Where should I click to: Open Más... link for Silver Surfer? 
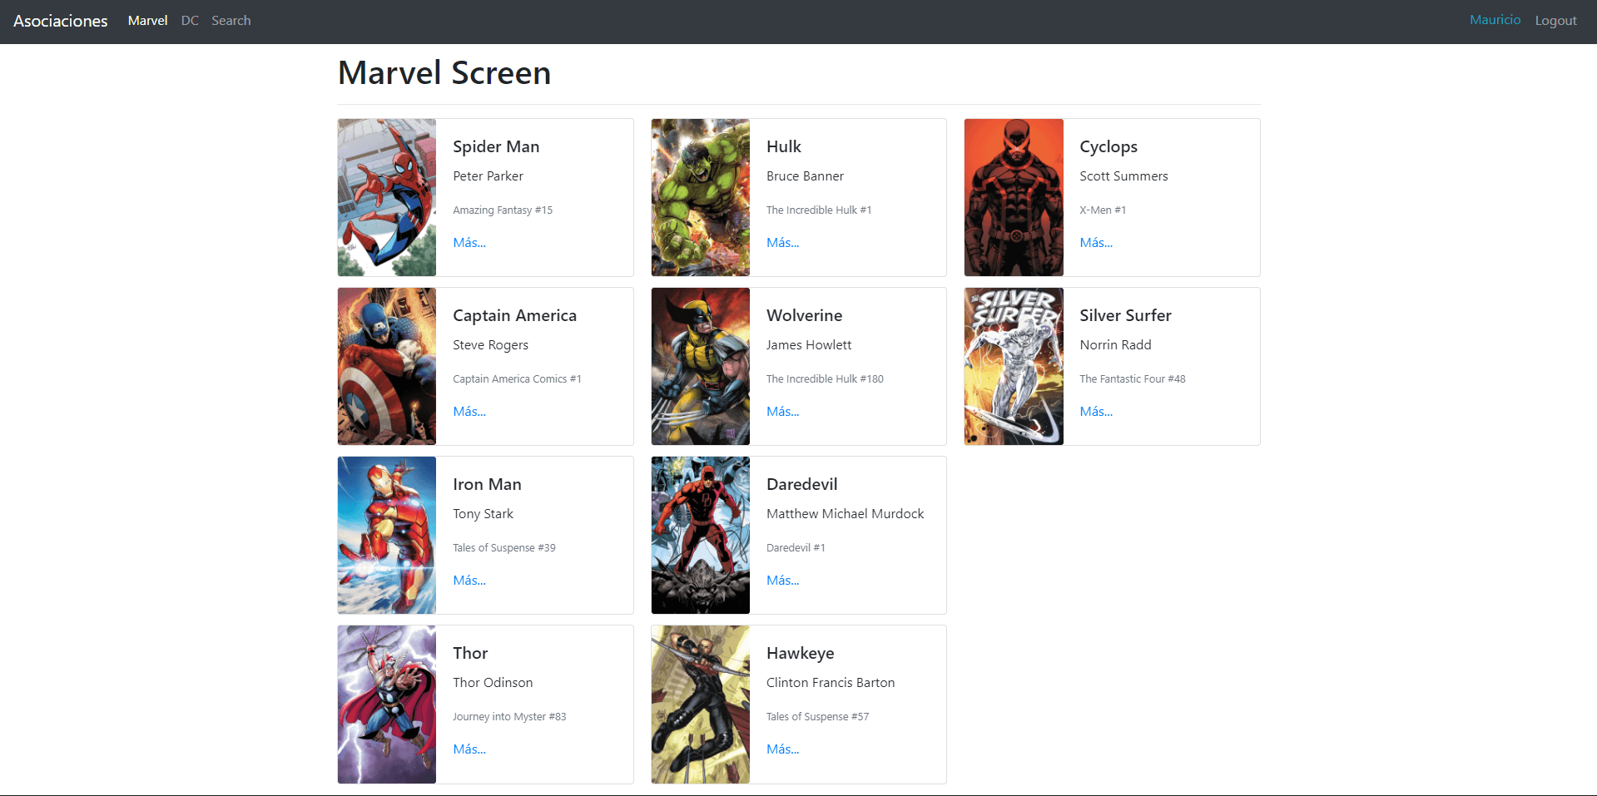[1096, 412]
